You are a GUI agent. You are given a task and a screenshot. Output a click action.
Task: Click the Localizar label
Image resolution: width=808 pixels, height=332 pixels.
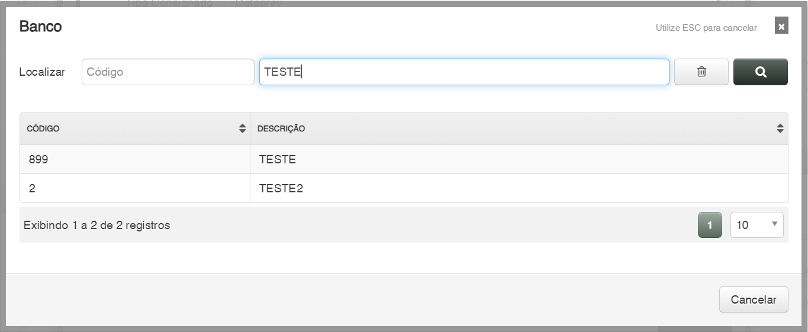click(42, 72)
